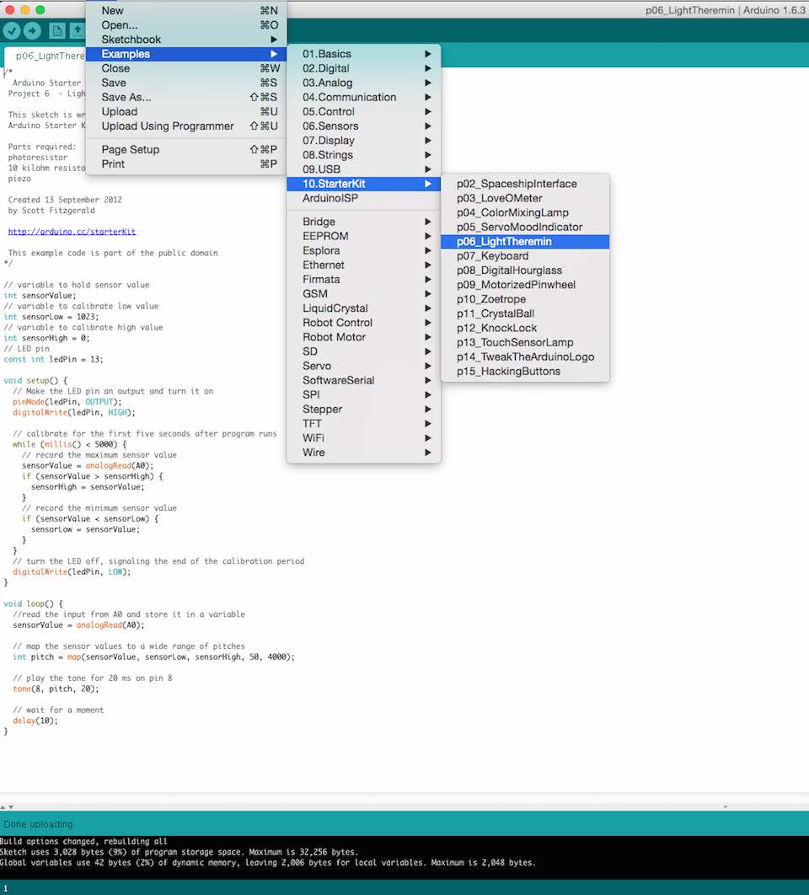Open p09_MotorizedPinwheel example

(x=525, y=285)
